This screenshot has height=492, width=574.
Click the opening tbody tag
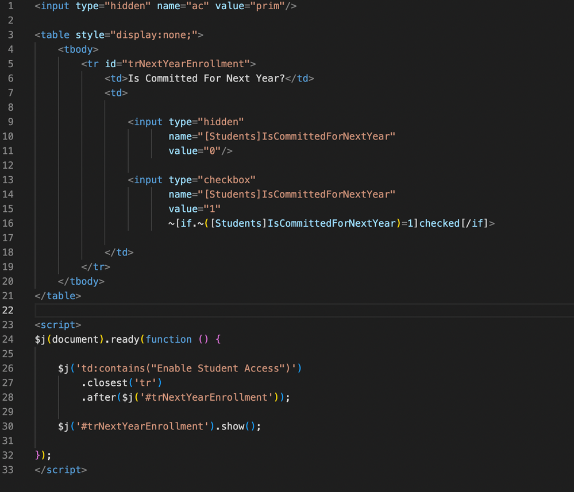(78, 49)
